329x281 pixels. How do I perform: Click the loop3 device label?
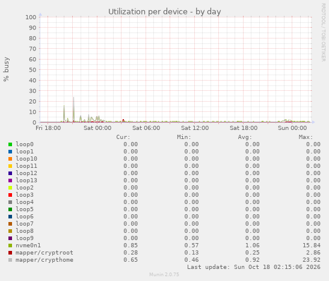tap(25, 195)
